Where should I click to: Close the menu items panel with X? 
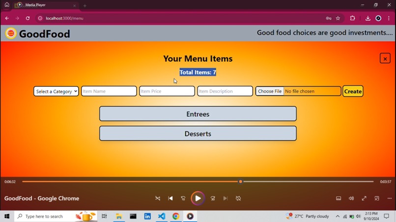[x=385, y=58]
